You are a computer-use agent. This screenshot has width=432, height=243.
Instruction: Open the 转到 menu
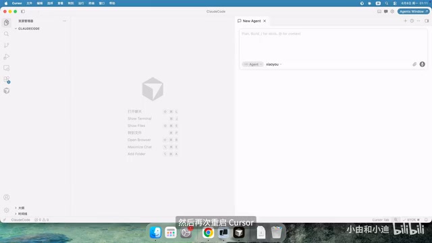click(x=71, y=3)
